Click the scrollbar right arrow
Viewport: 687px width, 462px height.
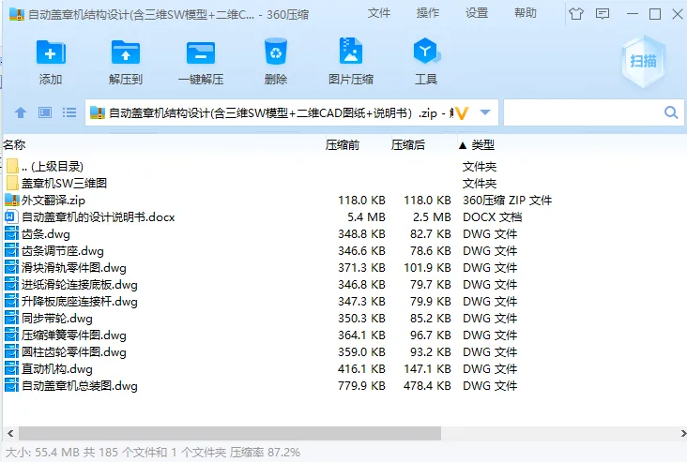pyautogui.click(x=683, y=434)
